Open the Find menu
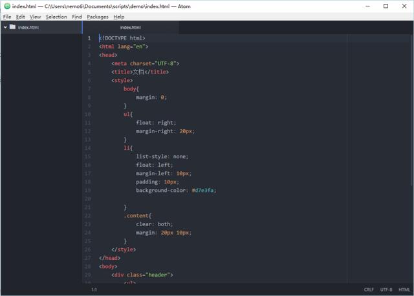Image resolution: width=414 pixels, height=296 pixels. click(x=77, y=16)
